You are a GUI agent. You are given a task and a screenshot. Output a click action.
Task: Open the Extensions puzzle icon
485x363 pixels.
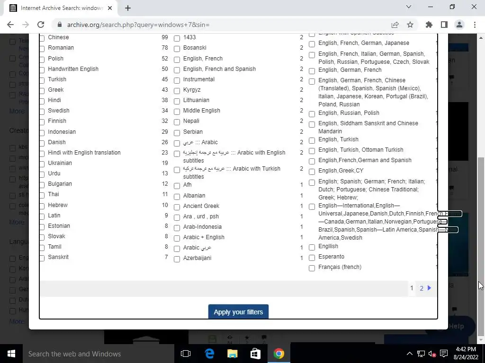tap(429, 25)
